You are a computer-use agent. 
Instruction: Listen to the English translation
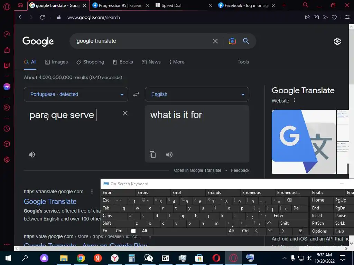click(x=169, y=155)
